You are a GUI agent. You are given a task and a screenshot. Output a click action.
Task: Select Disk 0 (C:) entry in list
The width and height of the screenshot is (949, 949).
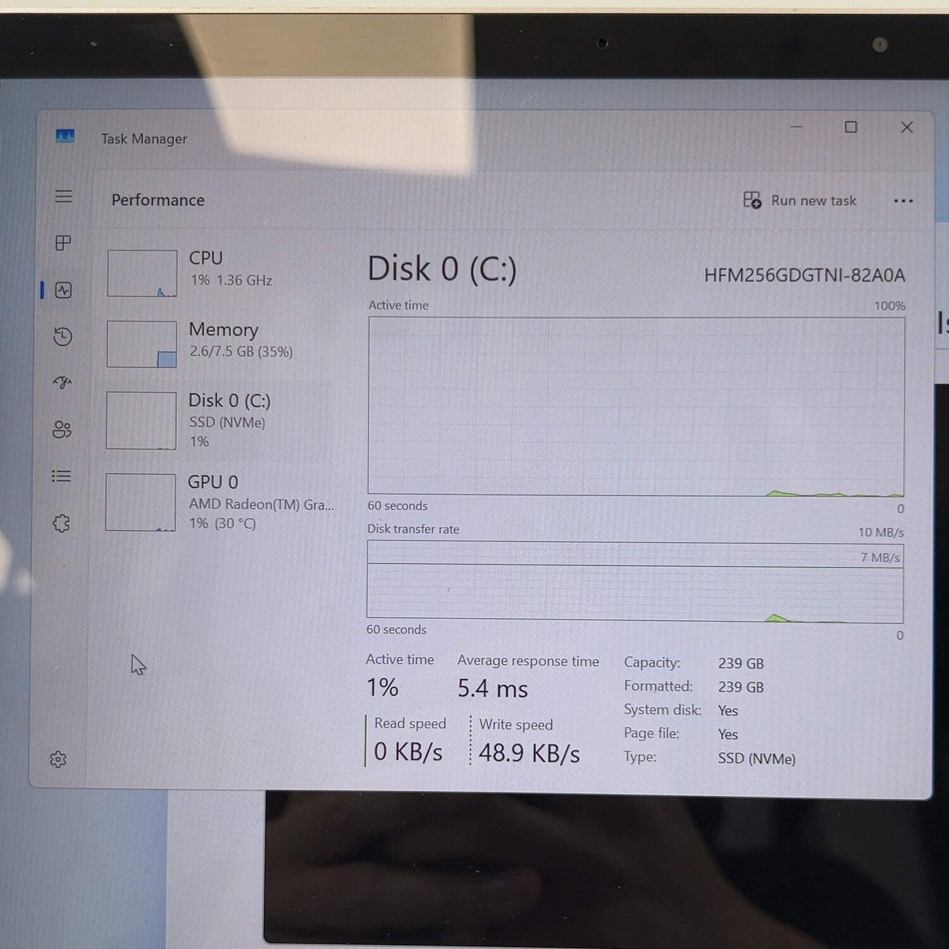[218, 420]
